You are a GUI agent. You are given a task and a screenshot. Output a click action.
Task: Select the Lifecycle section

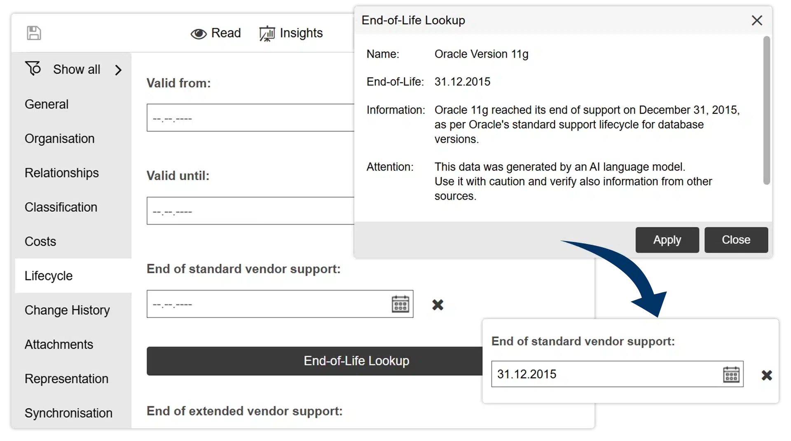coord(49,276)
